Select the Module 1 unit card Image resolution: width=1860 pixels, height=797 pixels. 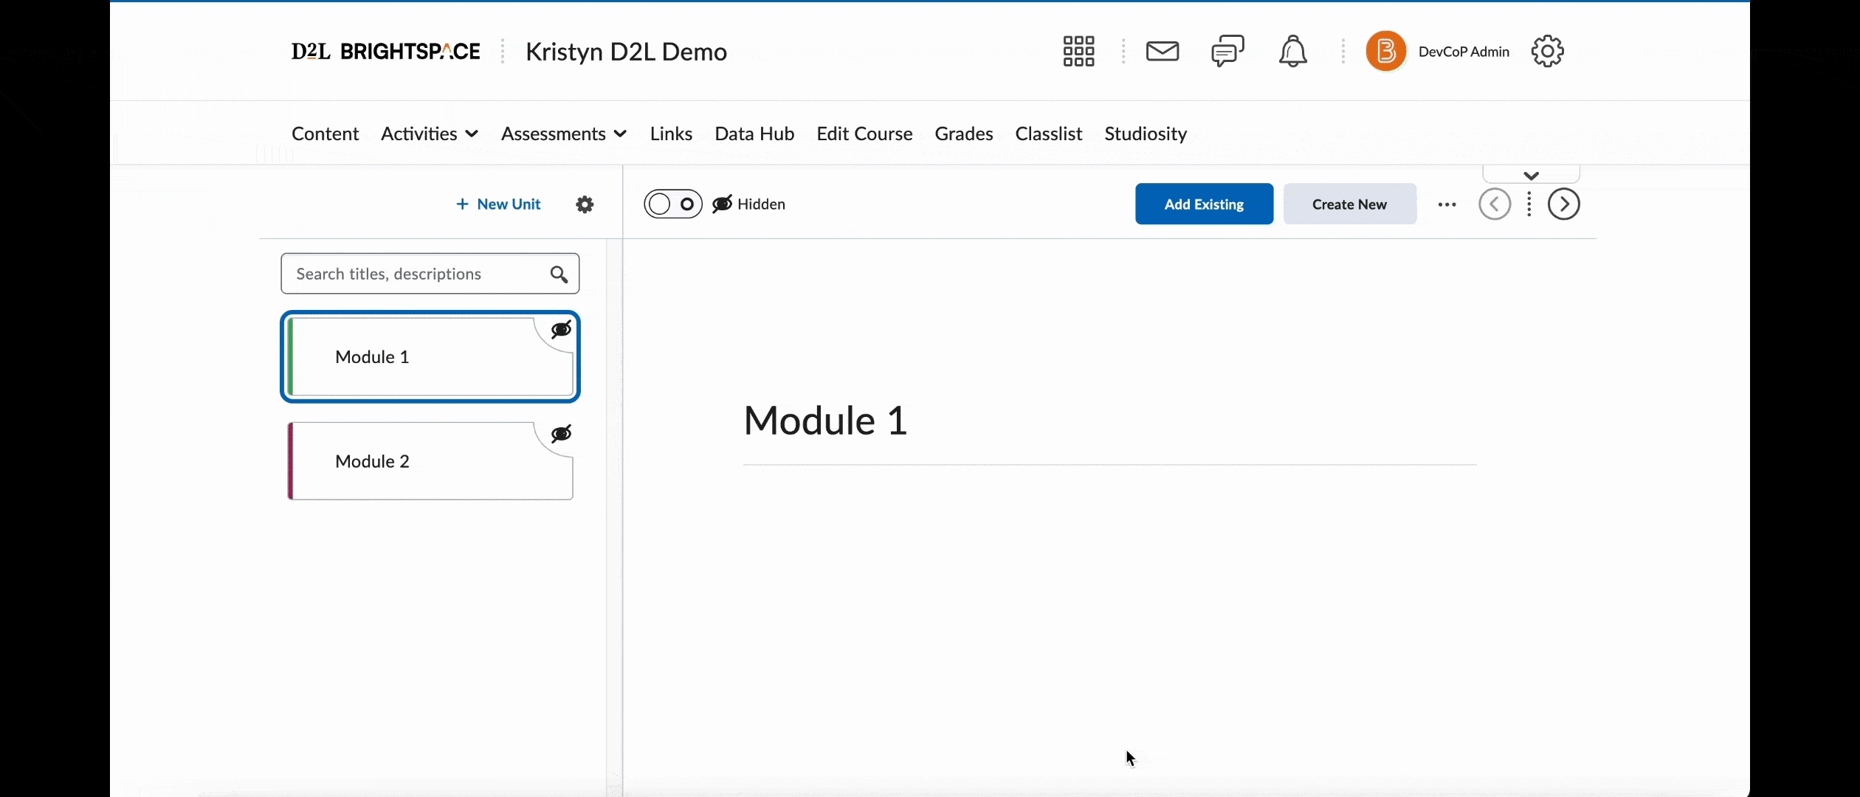pyautogui.click(x=430, y=357)
